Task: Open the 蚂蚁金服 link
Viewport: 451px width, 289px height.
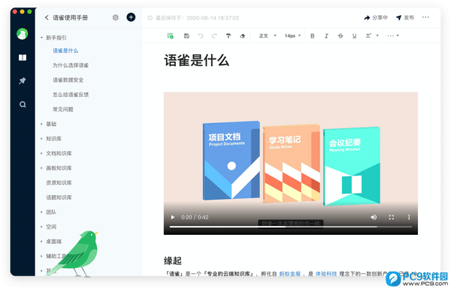Action: (x=289, y=274)
